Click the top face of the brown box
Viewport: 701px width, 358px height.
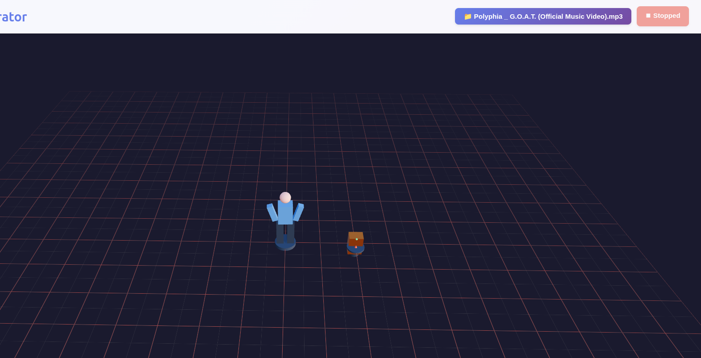point(356,235)
